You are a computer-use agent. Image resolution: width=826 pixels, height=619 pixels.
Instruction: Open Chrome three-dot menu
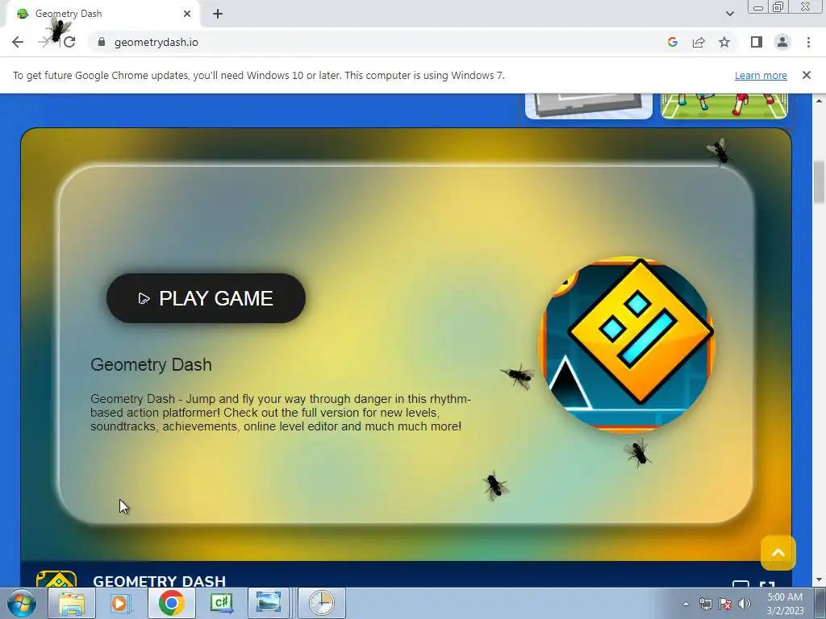808,42
